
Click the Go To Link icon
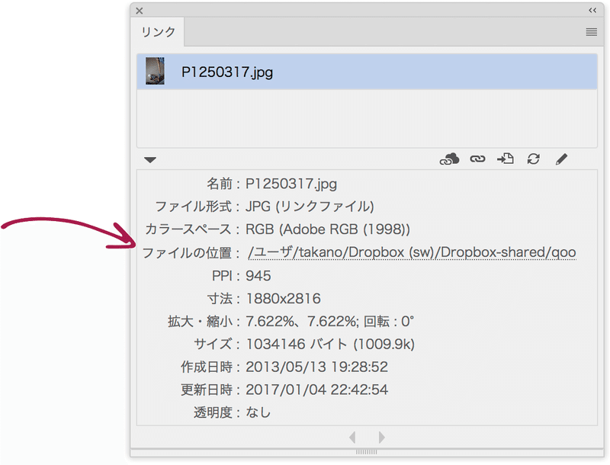[x=506, y=159]
